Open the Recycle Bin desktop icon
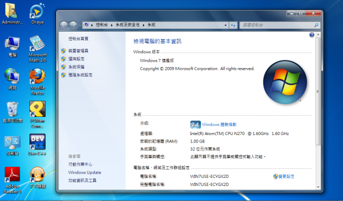Image resolution: width=343 pixels, height=201 pixels. point(12,112)
